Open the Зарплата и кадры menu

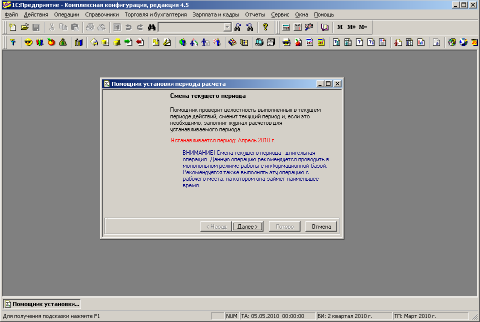[216, 14]
